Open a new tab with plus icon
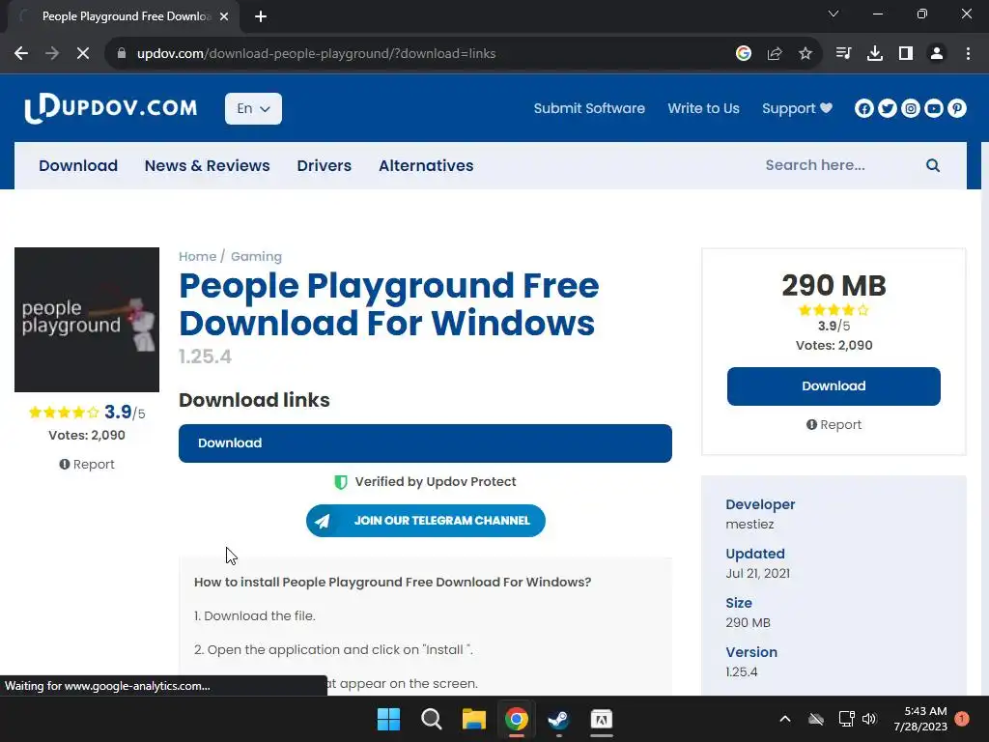Screen dimensions: 989x742 tap(261, 16)
